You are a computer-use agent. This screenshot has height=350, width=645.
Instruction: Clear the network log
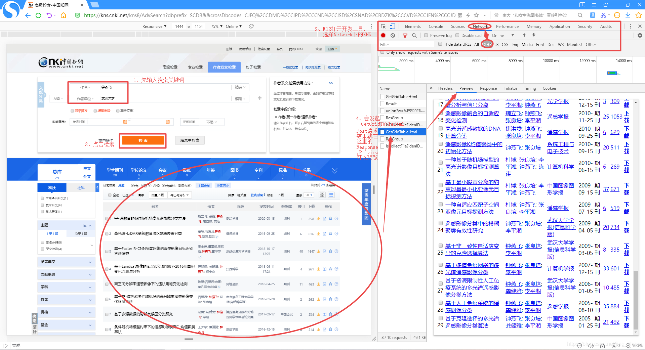tap(393, 35)
